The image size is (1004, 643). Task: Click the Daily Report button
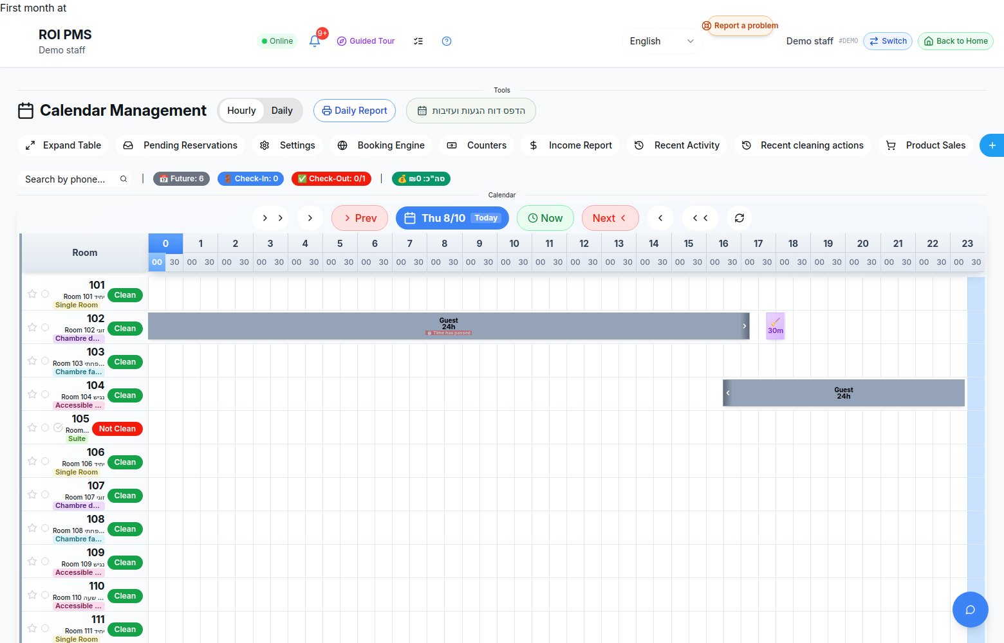point(355,111)
